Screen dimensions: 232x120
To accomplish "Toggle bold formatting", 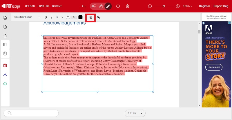I will pyautogui.click(x=46, y=17).
